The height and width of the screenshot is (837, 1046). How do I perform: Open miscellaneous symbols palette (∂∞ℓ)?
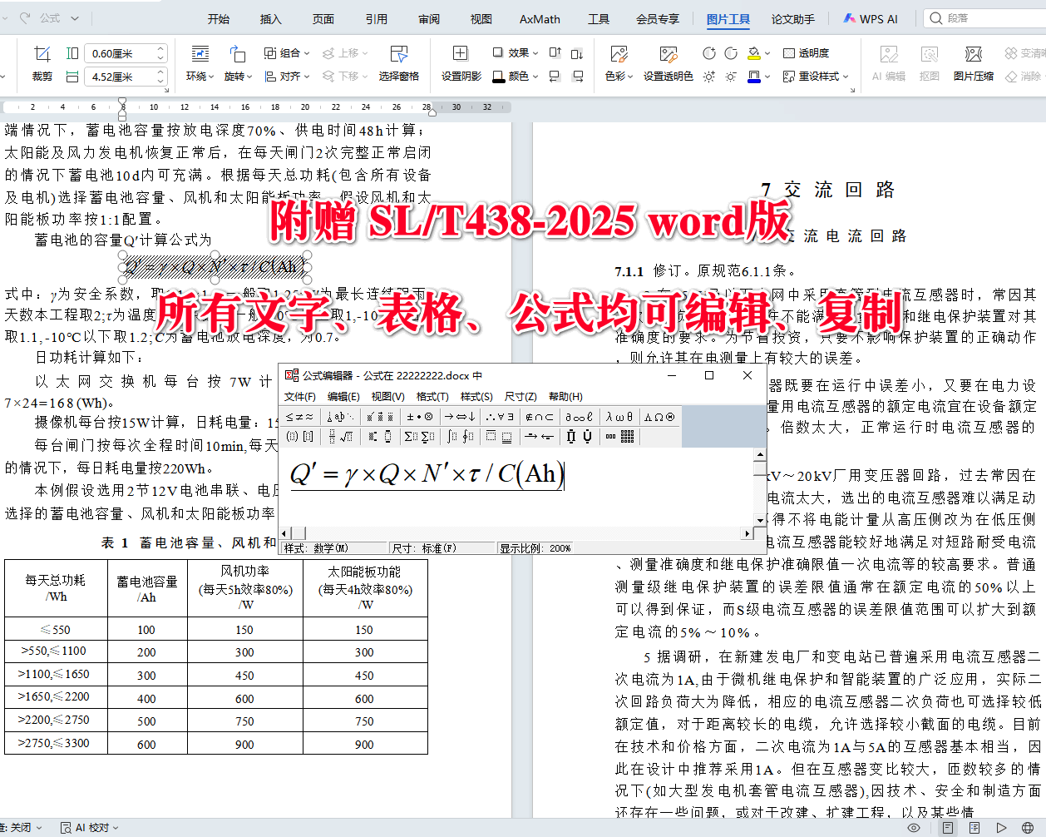[580, 416]
